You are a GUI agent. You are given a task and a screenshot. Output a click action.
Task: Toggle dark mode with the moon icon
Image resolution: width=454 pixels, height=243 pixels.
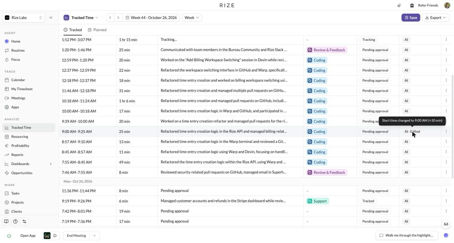399,5
